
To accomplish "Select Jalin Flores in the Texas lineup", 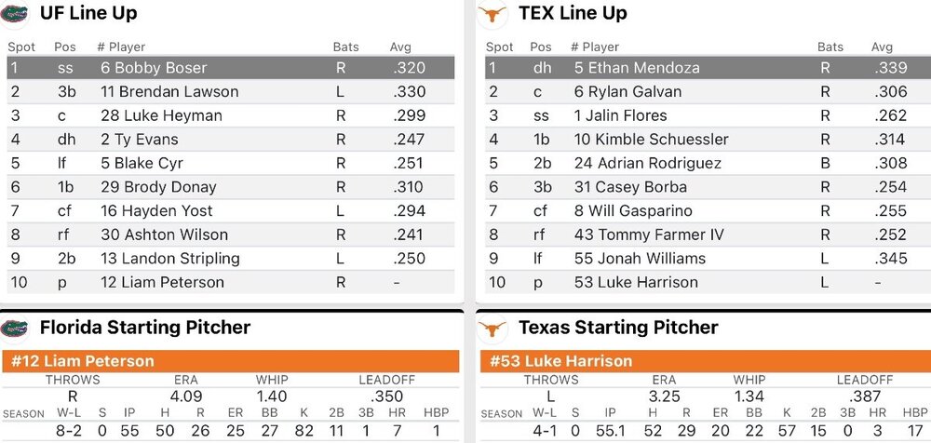I will tap(627, 115).
